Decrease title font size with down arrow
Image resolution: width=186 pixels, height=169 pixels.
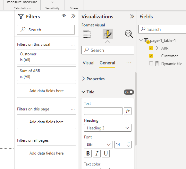[129, 146]
